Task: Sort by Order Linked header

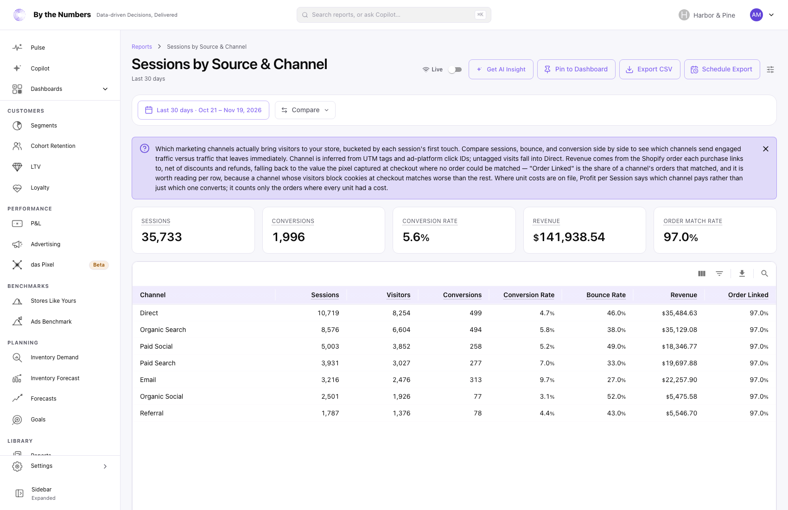Action: [748, 295]
